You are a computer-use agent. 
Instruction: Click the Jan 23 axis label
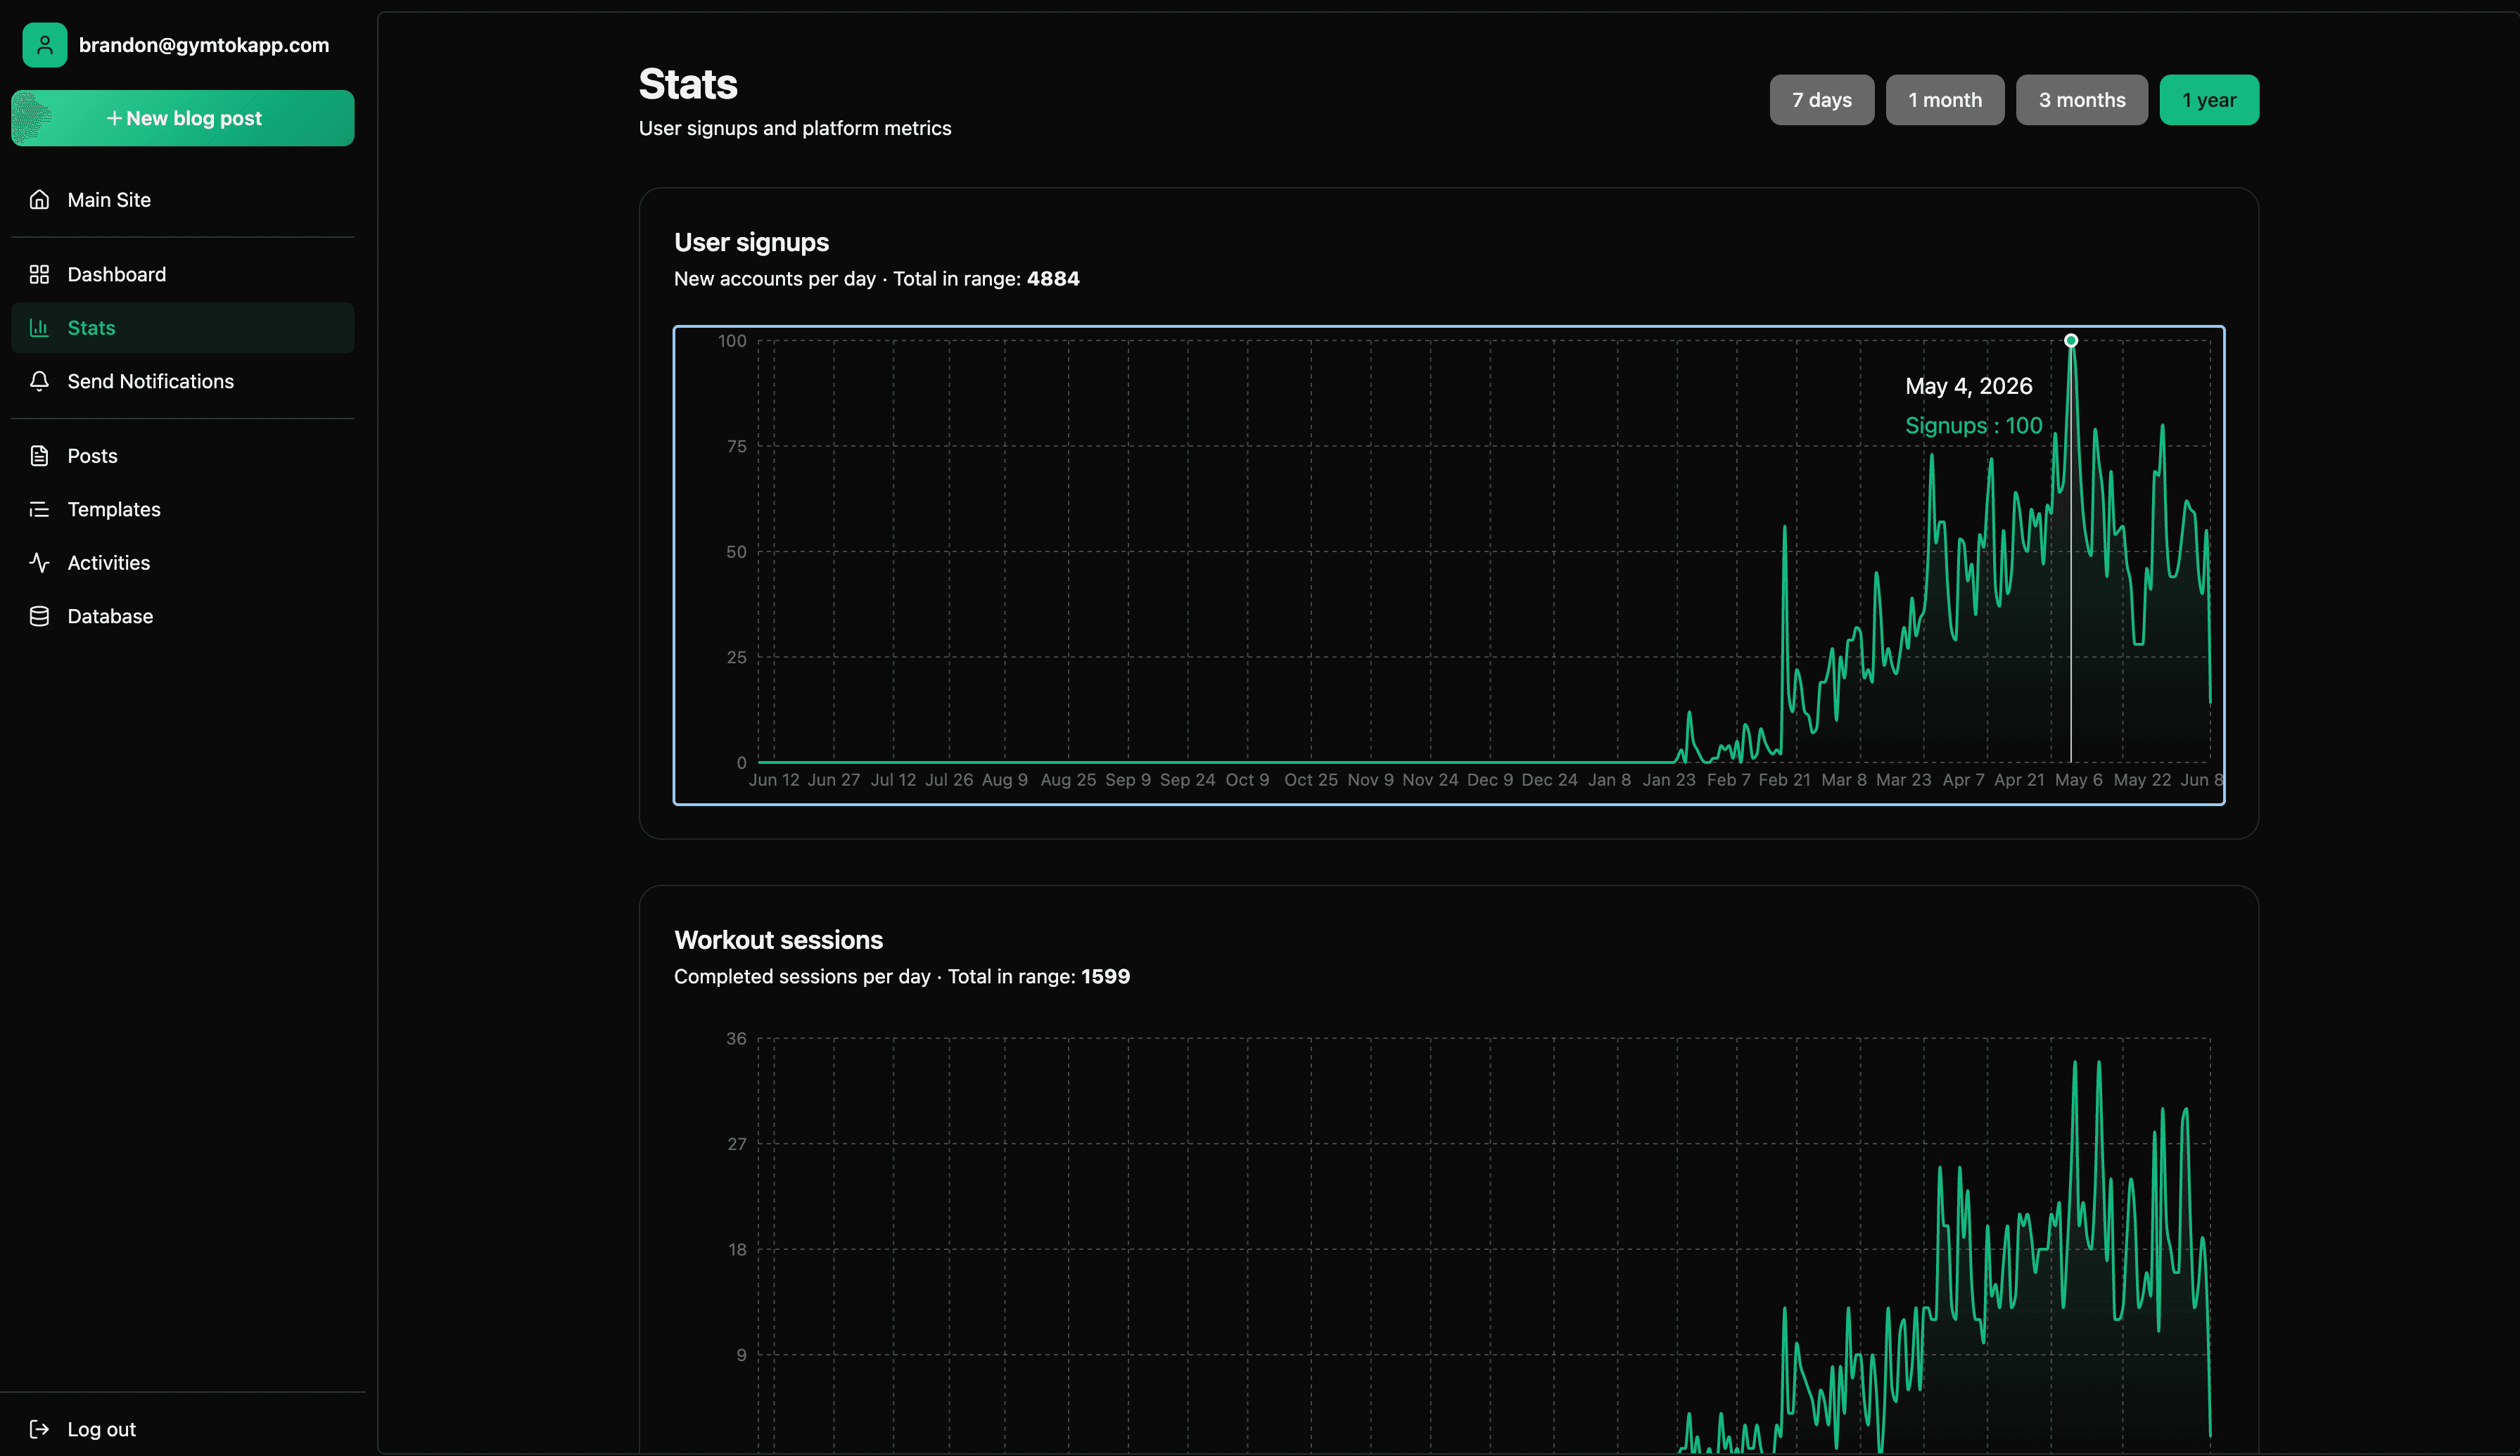coord(1669,780)
